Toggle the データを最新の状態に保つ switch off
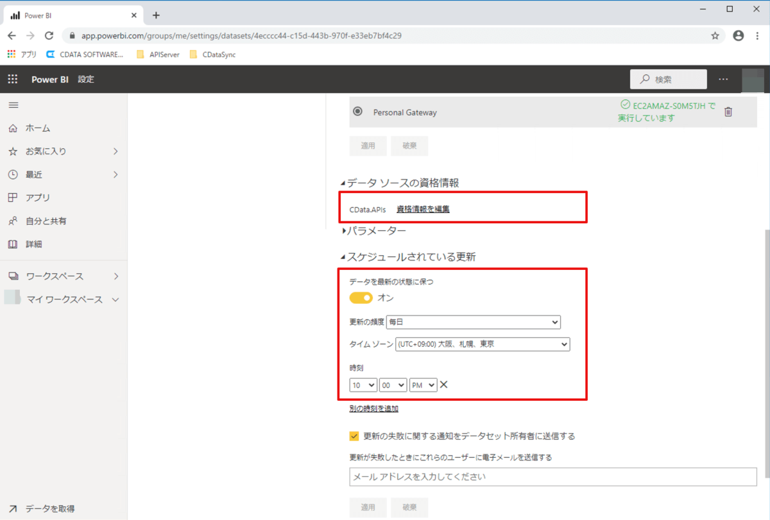Screen dimensions: 770x520 click(x=361, y=298)
